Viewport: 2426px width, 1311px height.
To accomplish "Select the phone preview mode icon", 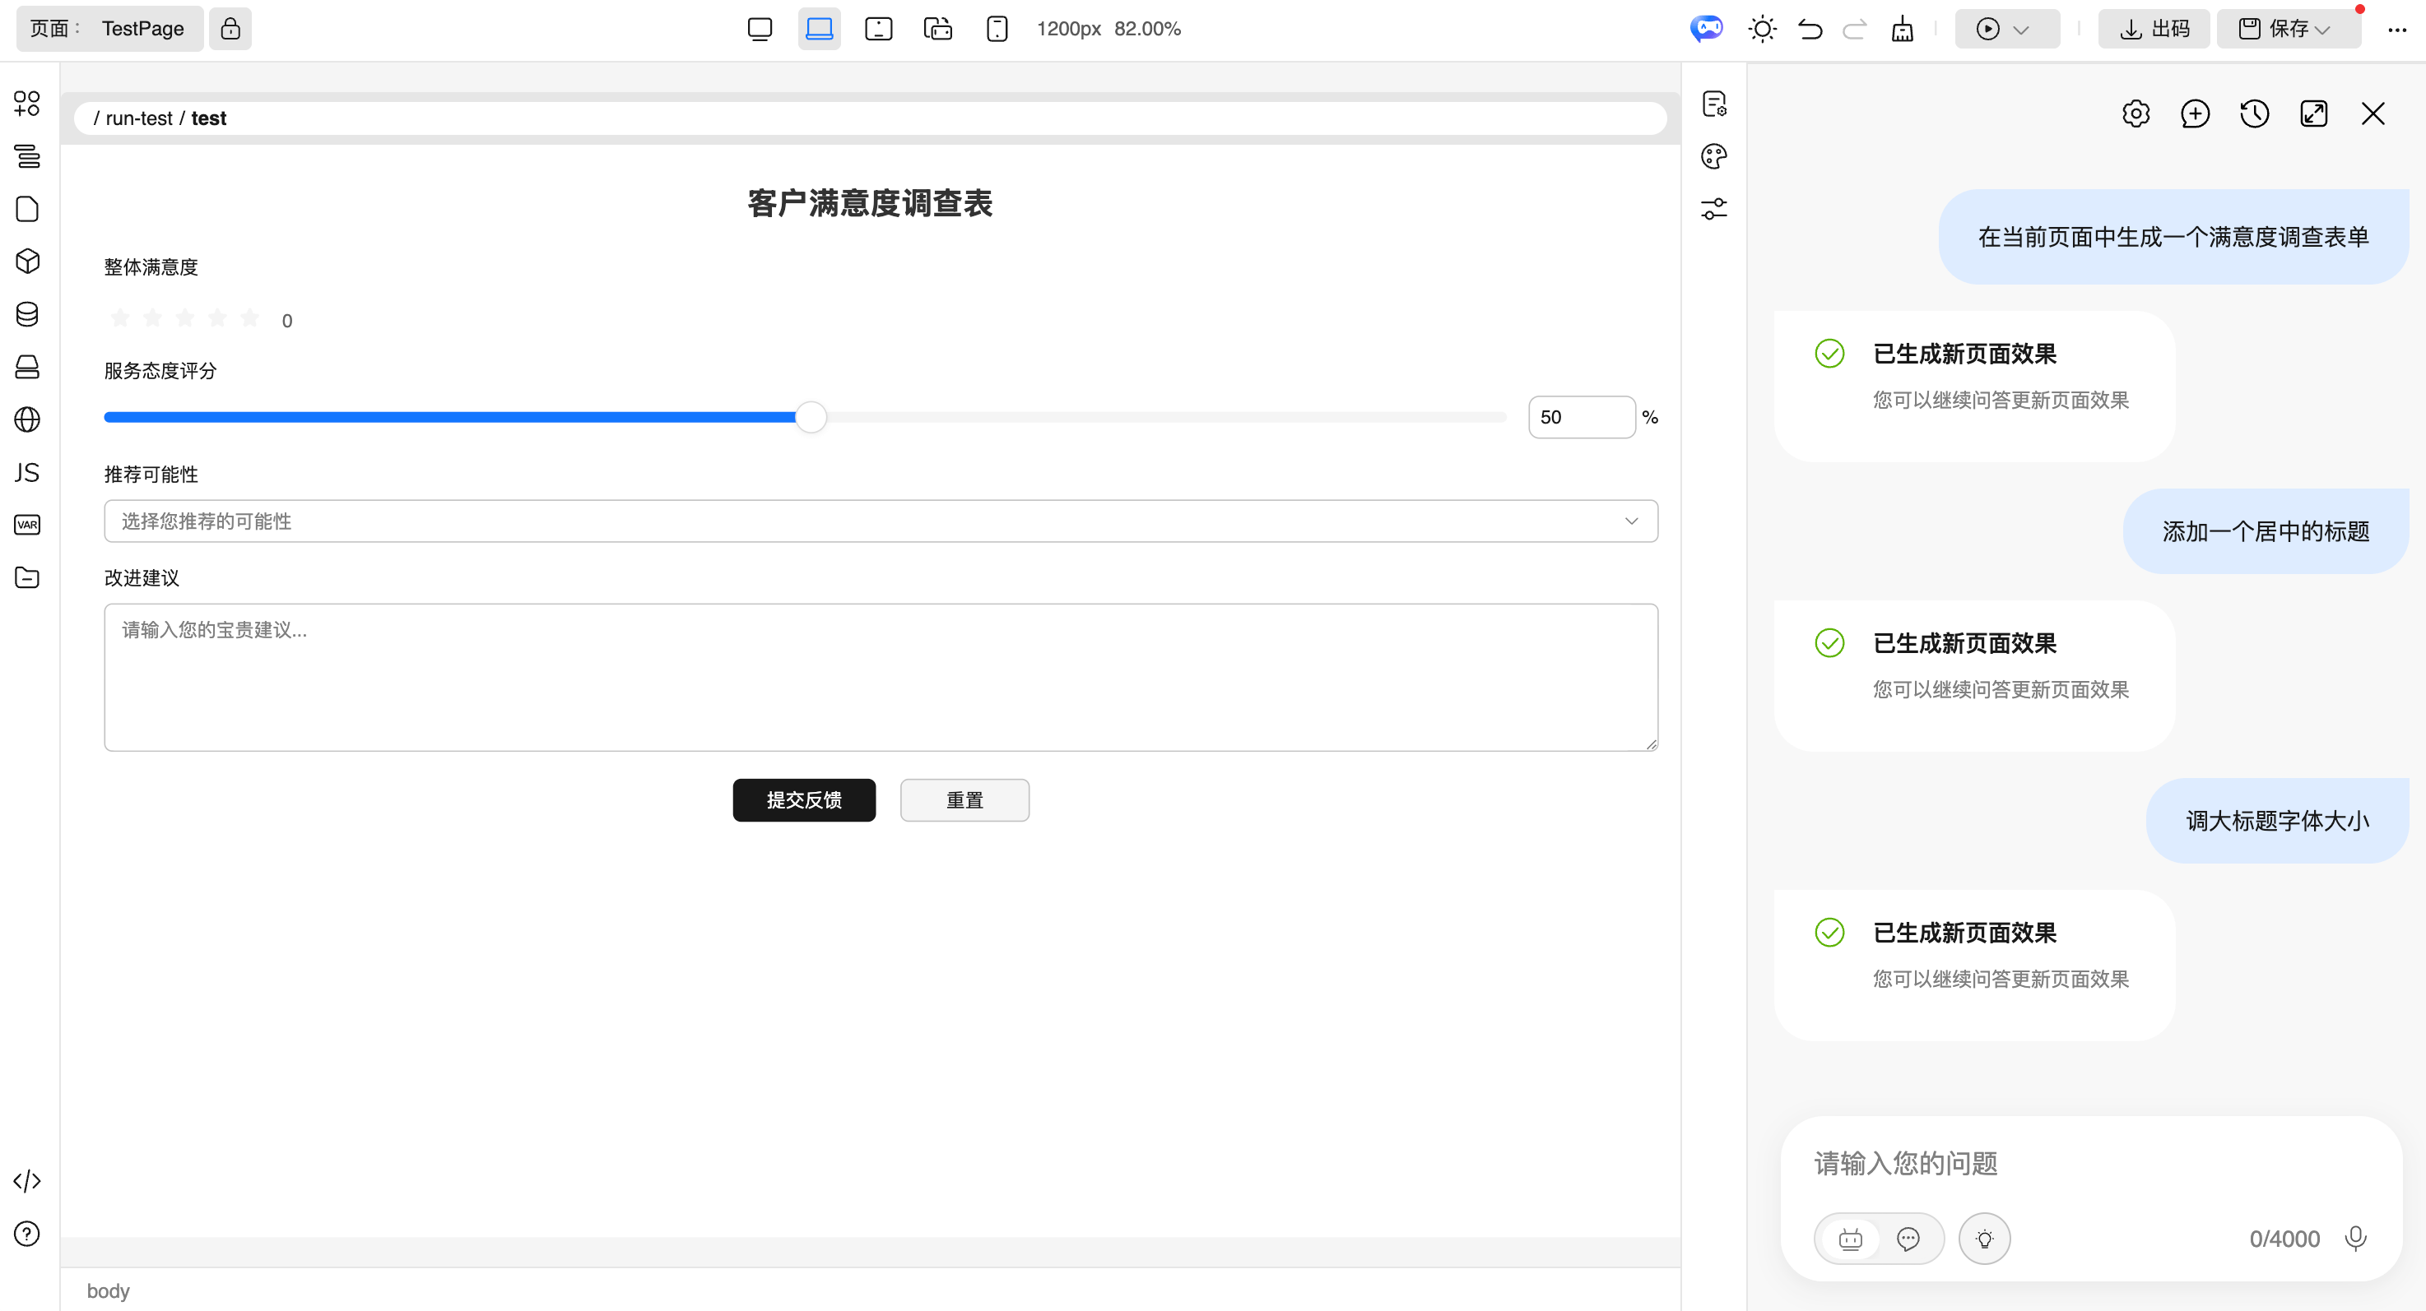I will point(997,28).
